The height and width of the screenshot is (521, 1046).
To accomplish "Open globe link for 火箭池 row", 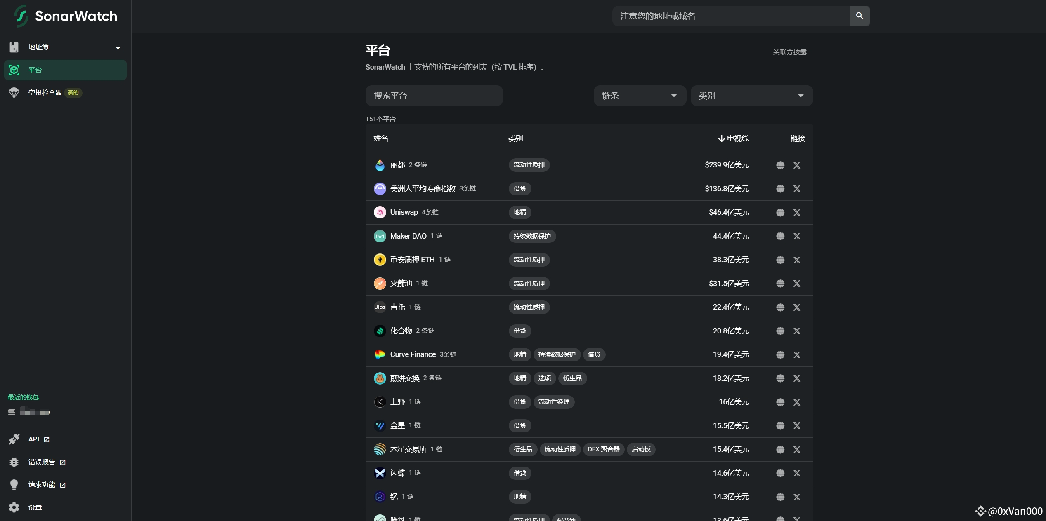I will [780, 284].
